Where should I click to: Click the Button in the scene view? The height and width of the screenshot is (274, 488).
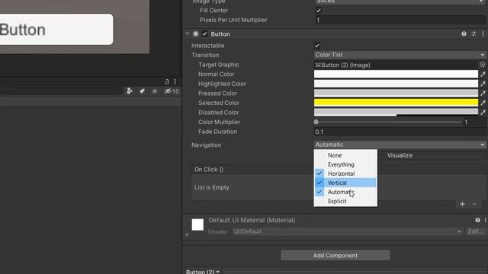click(56, 29)
